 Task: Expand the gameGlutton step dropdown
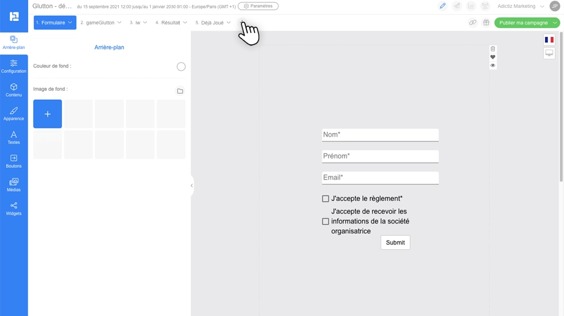pos(120,23)
